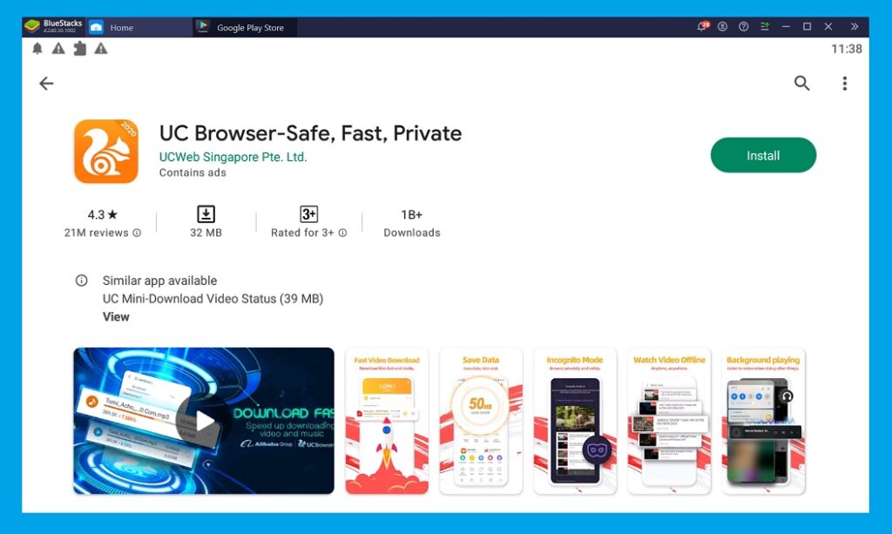
Task: Go back using the left arrow
Action: (x=46, y=84)
